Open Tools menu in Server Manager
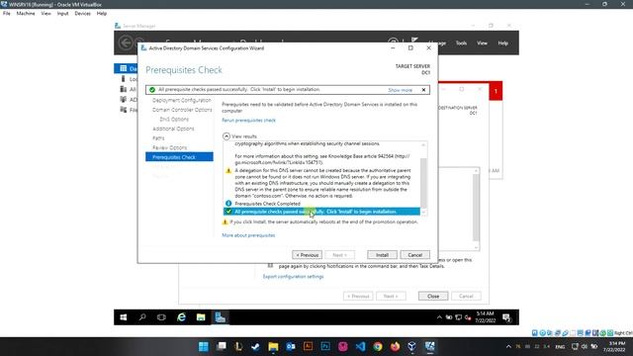 click(x=461, y=44)
